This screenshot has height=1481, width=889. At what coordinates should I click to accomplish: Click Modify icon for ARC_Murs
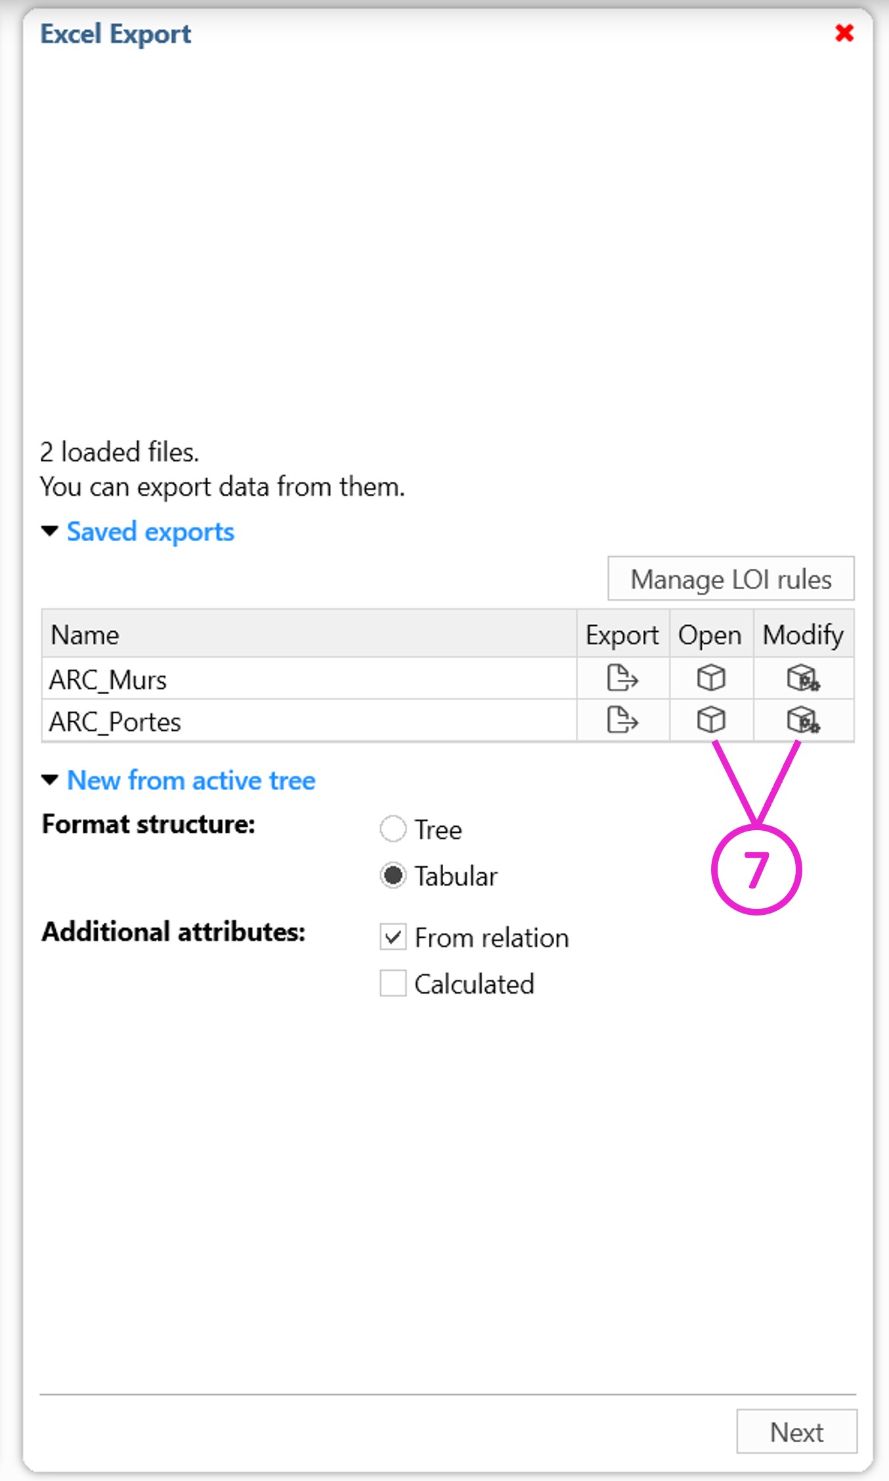pos(803,678)
